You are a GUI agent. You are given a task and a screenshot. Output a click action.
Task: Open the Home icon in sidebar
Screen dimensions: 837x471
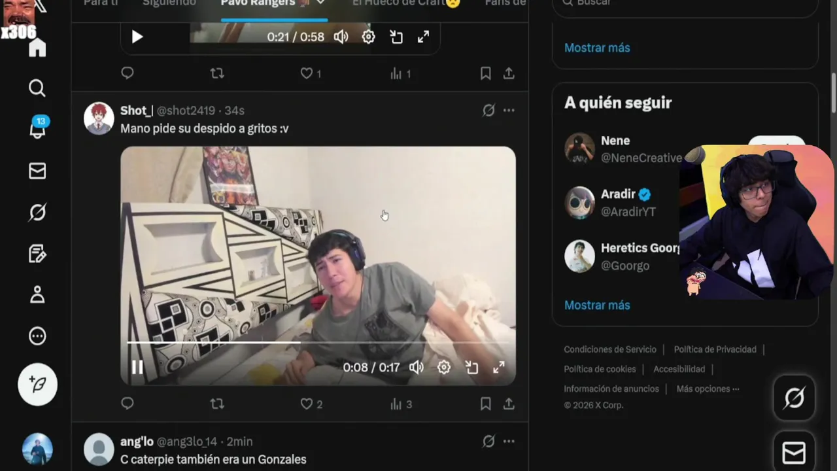point(37,48)
